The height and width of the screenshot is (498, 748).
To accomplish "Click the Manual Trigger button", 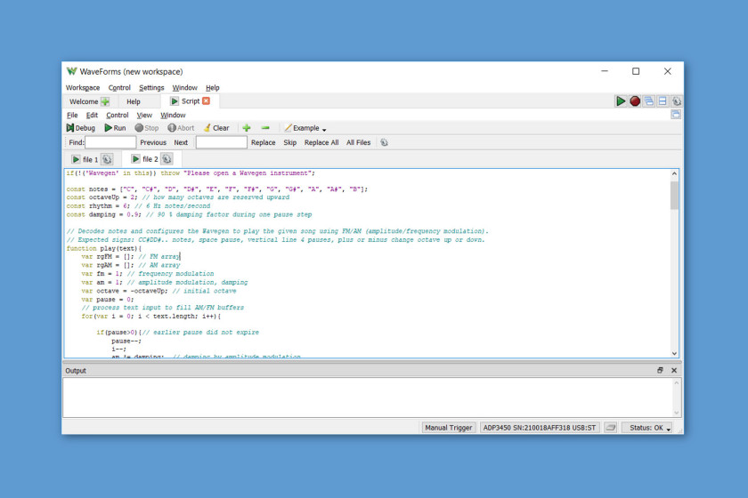I will [x=449, y=428].
